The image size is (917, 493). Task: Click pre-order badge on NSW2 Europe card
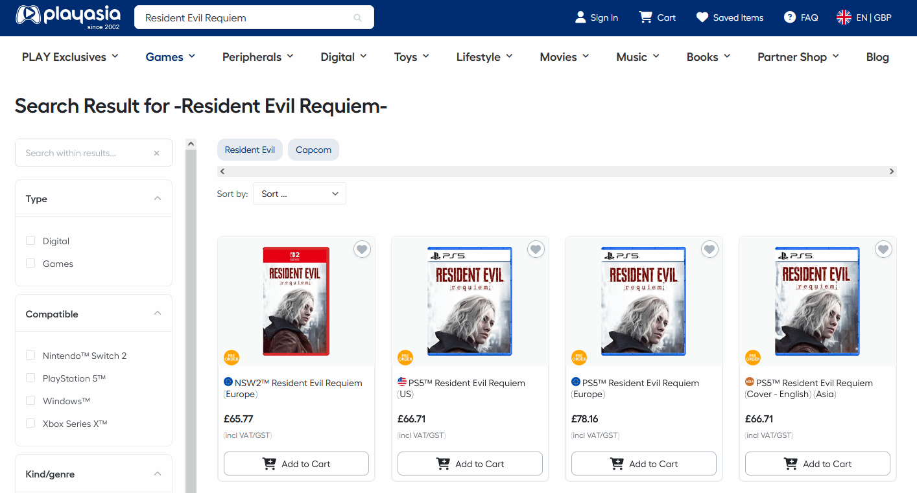click(x=232, y=358)
